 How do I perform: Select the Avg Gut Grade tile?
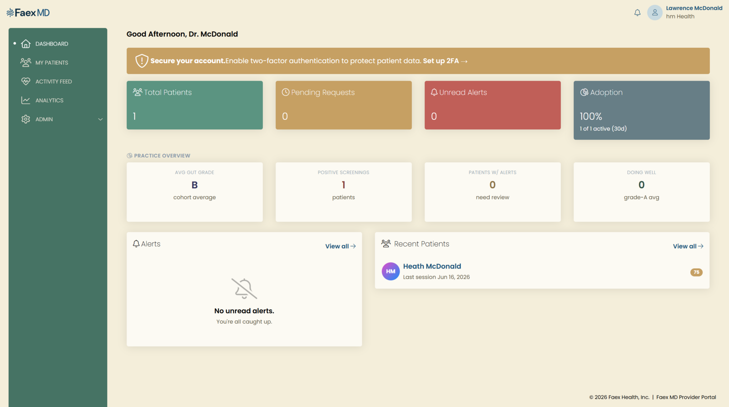tap(195, 192)
